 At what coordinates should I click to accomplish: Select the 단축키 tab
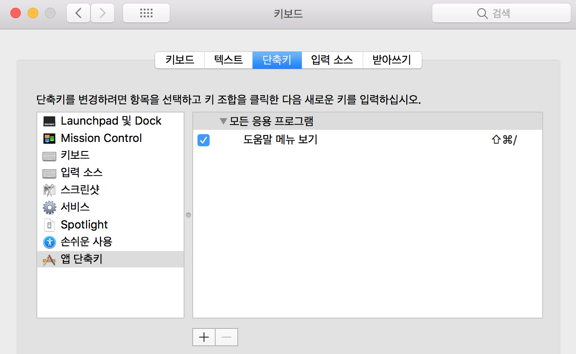coord(277,60)
